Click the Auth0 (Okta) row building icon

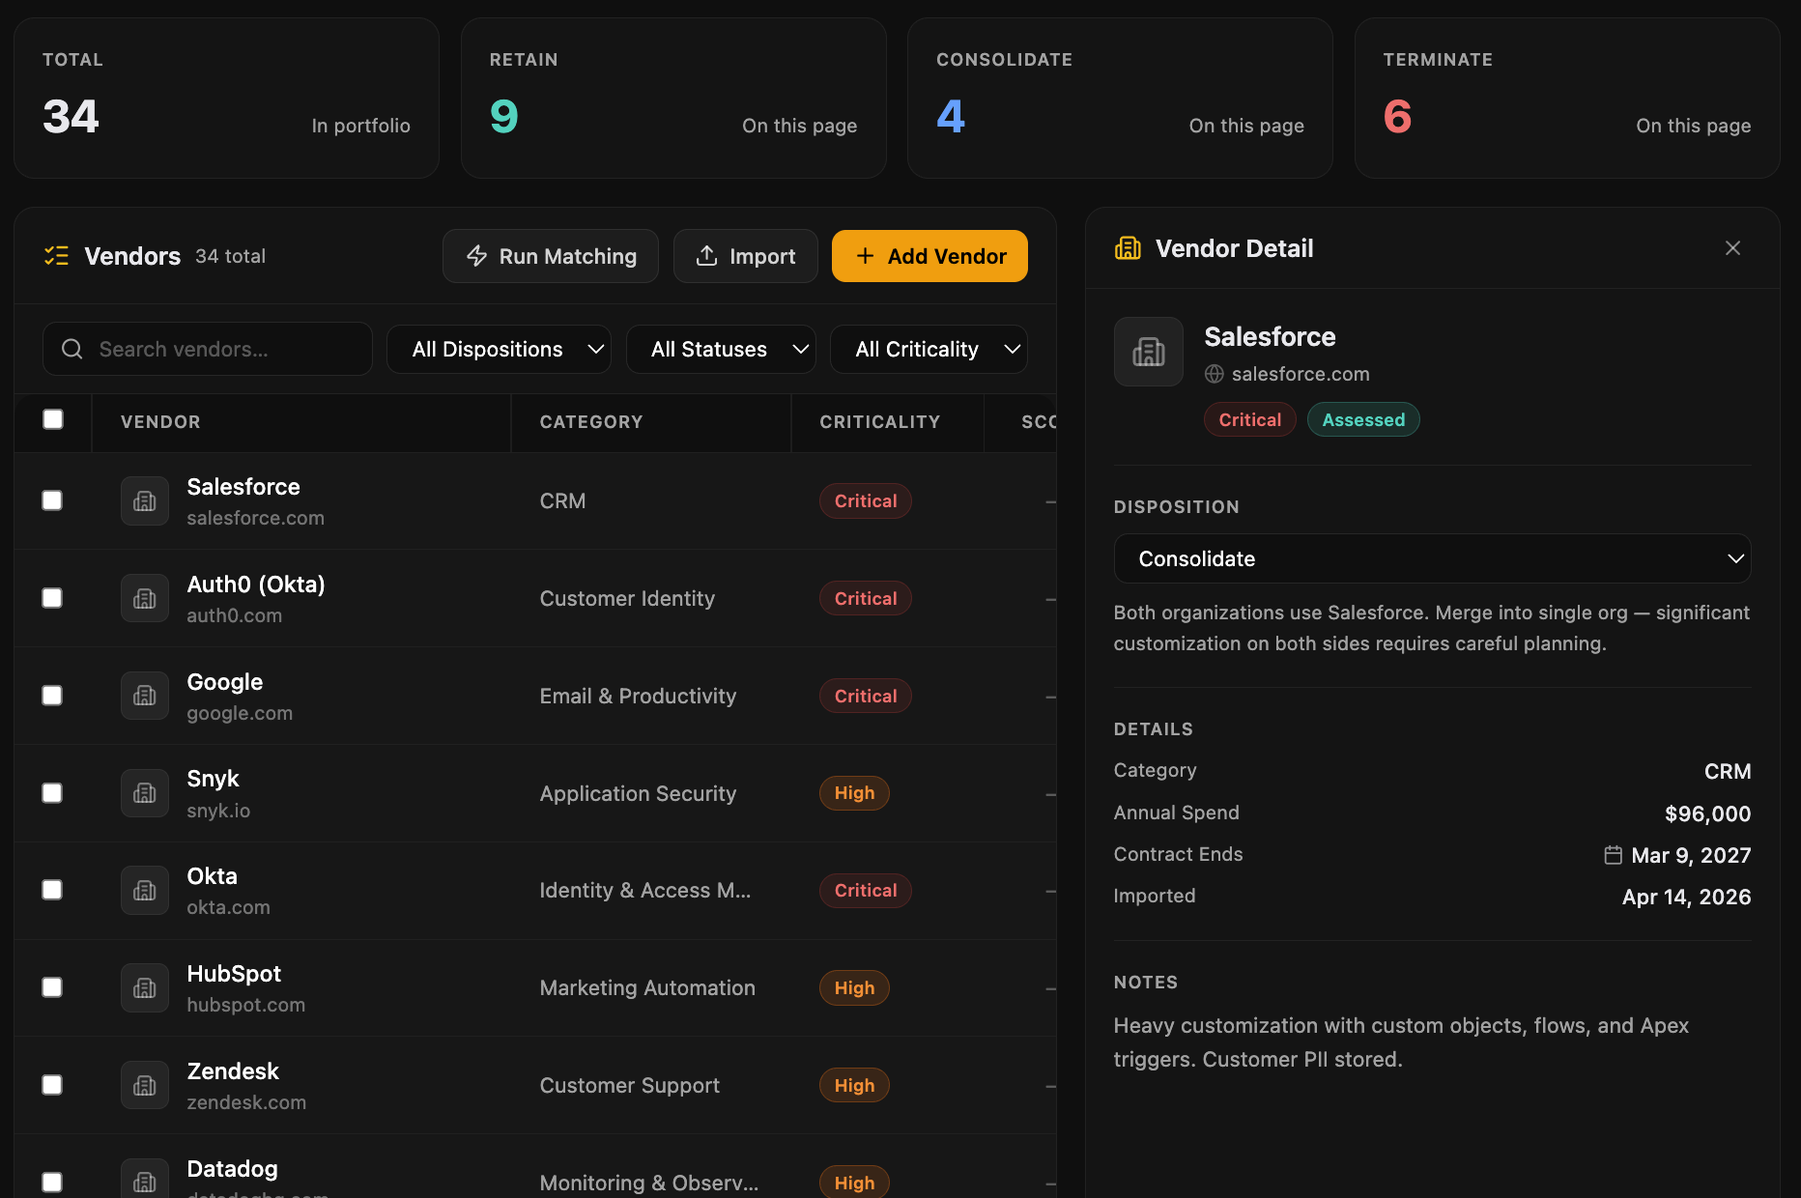145,599
